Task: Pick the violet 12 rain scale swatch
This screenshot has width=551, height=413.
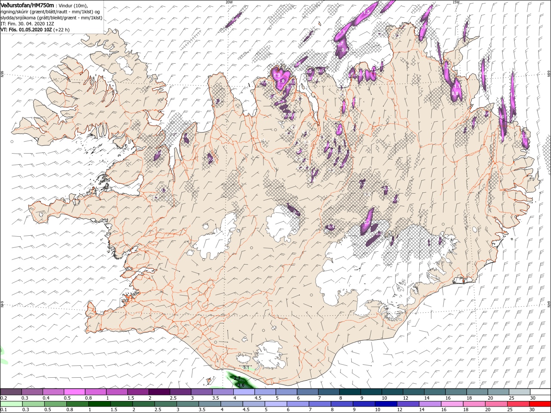Action: tap(407, 404)
